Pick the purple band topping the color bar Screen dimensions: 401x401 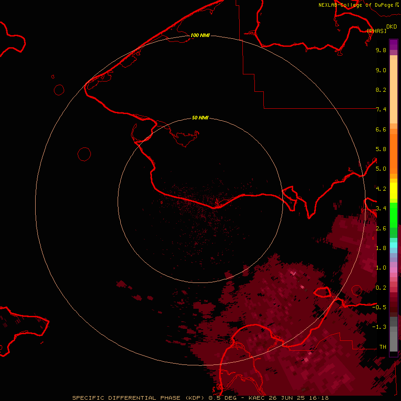pyautogui.click(x=393, y=45)
